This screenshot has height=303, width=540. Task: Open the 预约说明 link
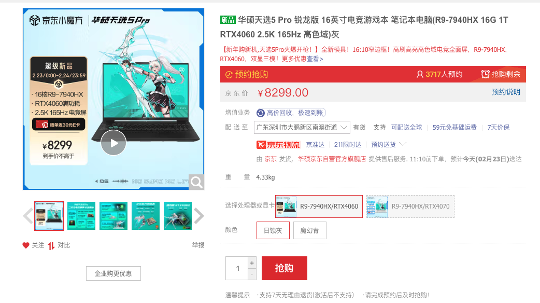click(506, 92)
